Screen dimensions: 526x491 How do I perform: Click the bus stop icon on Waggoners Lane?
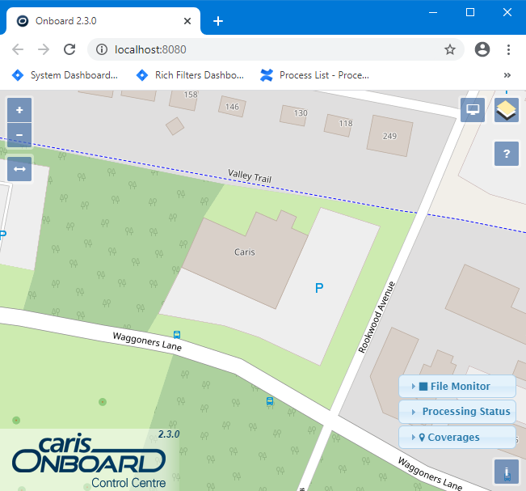tap(177, 334)
